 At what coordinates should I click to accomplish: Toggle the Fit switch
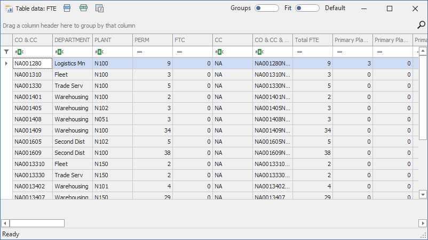click(307, 8)
